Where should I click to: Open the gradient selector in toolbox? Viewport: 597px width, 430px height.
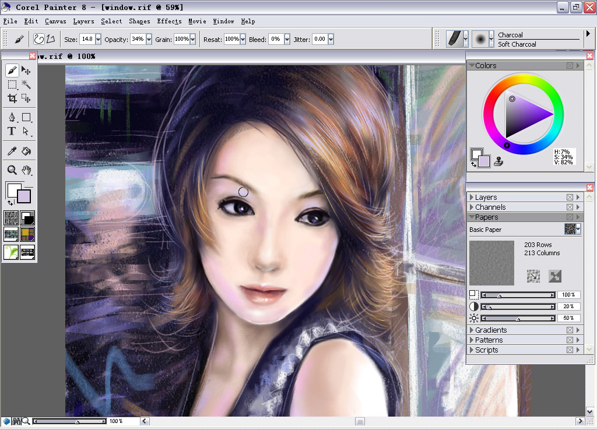(27, 218)
